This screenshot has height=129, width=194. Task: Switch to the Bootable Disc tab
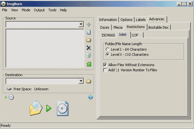159,27
